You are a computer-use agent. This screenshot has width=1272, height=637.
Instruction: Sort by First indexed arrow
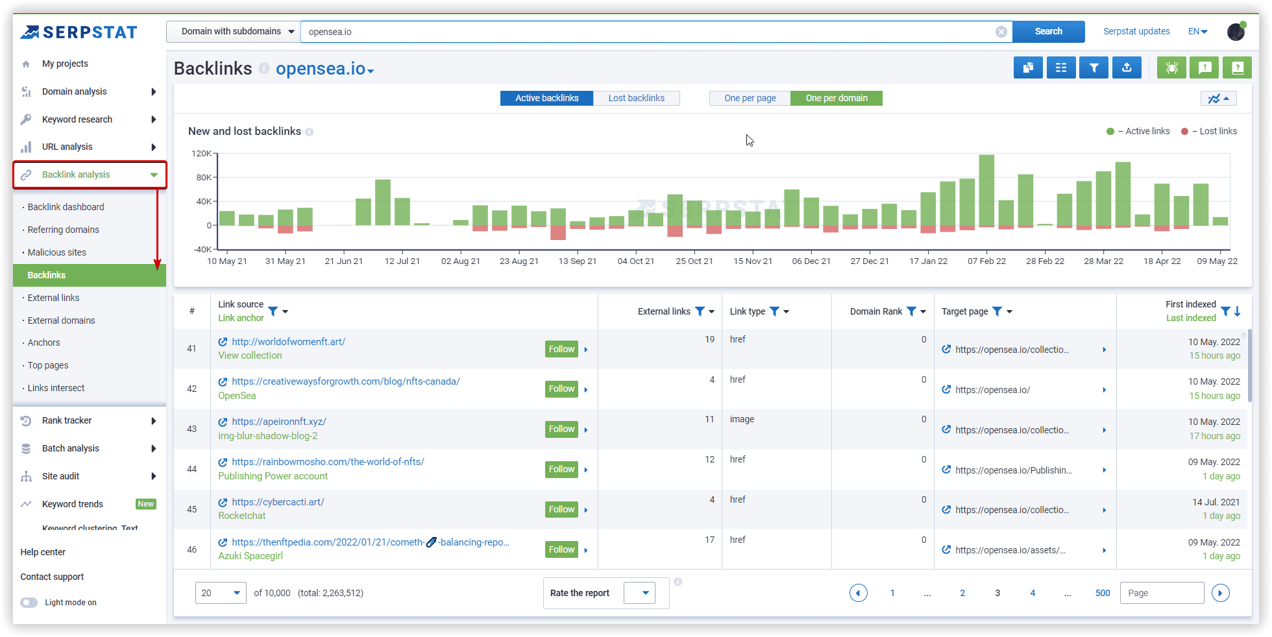[1238, 311]
